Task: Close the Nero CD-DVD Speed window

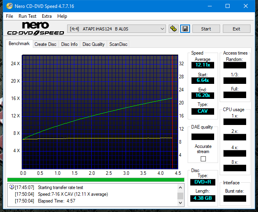Action: [246, 6]
